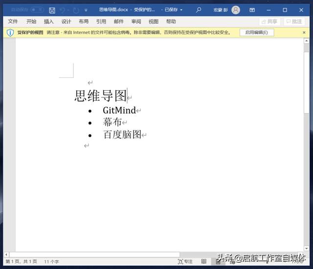Open the undo history dropdown arrow
The height and width of the screenshot is (269, 313).
point(68,10)
